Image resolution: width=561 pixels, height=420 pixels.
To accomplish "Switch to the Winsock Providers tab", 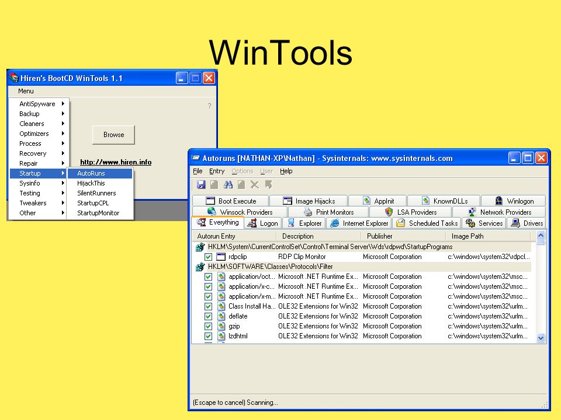I will tap(240, 212).
